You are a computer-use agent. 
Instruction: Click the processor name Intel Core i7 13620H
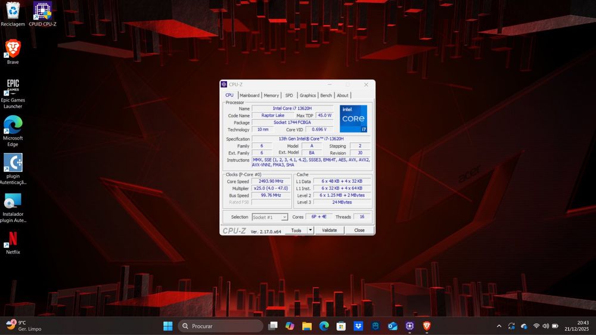point(292,108)
